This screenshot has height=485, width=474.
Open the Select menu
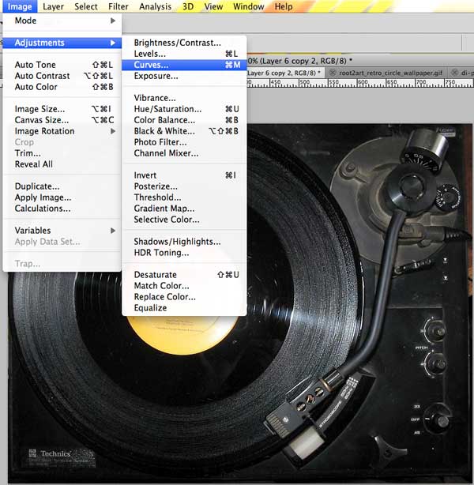[x=86, y=6]
